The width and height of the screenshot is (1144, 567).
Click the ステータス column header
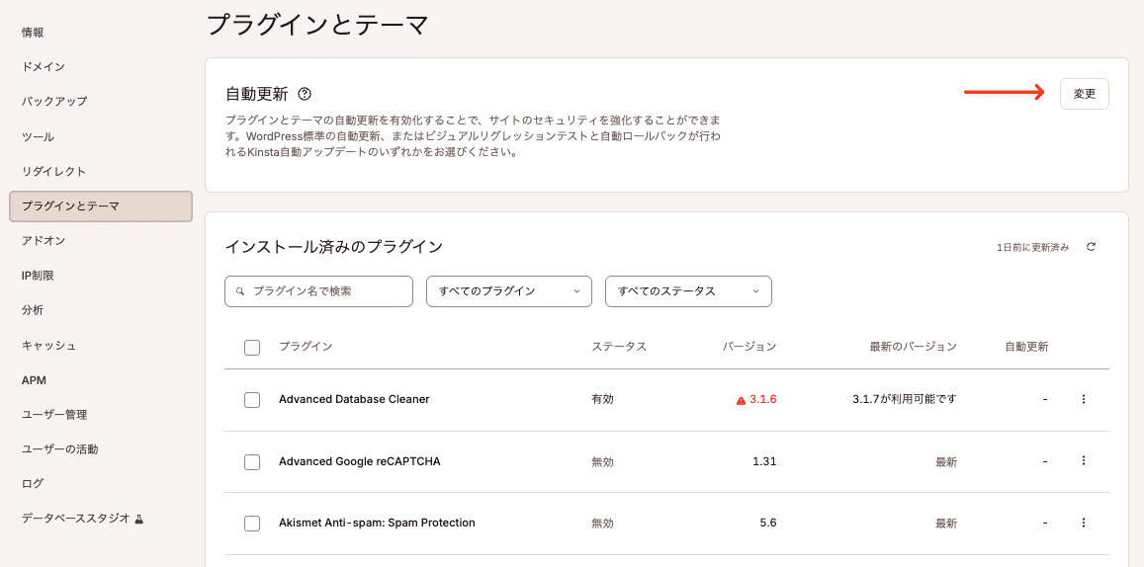(x=619, y=346)
